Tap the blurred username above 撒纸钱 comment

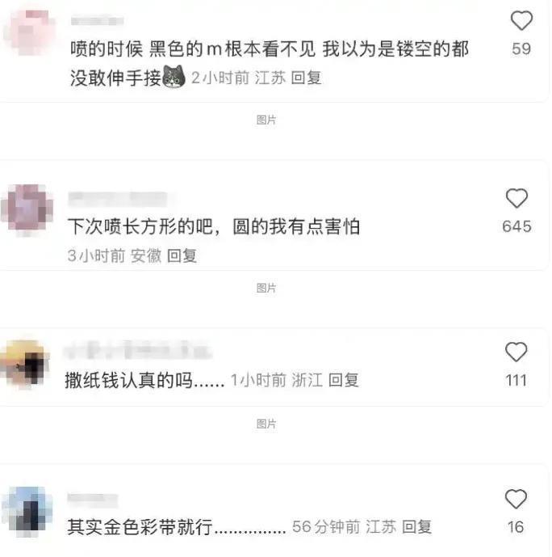[138, 350]
